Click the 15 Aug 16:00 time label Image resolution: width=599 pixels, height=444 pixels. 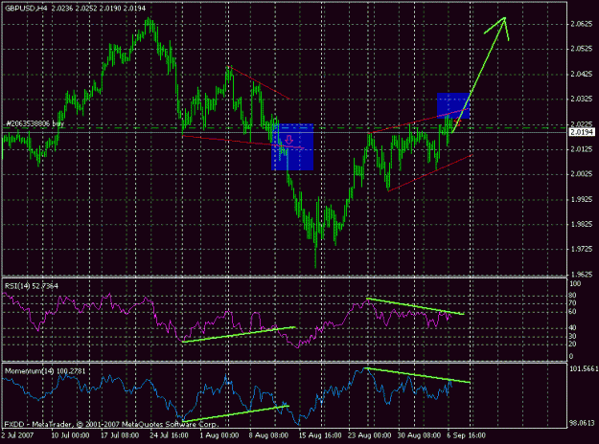(x=320, y=435)
